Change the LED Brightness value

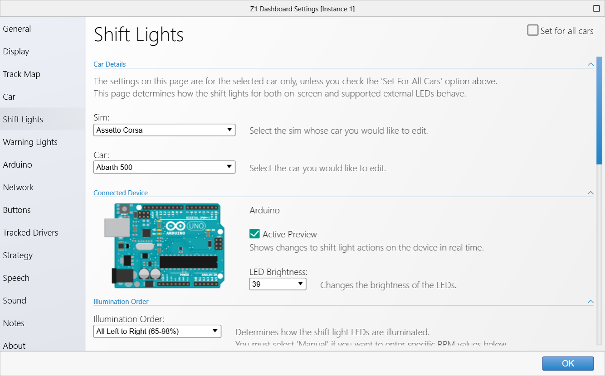click(x=278, y=284)
